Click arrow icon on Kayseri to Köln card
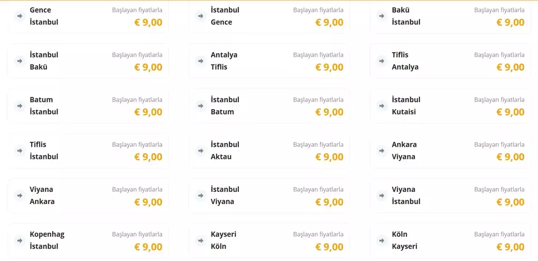Viewport: 538px width, 261px height. [x=201, y=240]
